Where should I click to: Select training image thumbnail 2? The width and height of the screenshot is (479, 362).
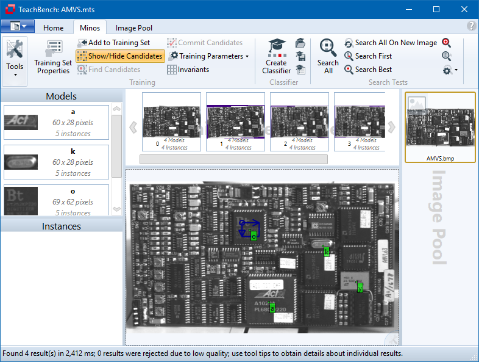299,121
